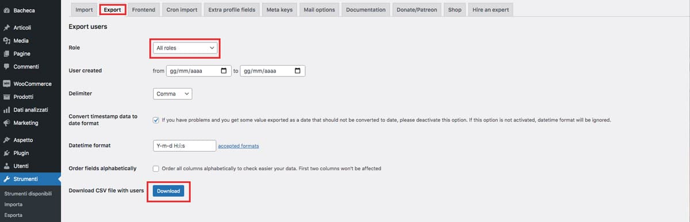Click the Commenti speech bubble icon
The image size is (690, 222).
(6, 67)
